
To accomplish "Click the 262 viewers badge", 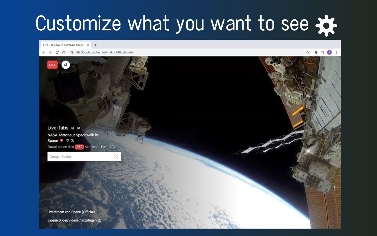I will tap(79, 147).
